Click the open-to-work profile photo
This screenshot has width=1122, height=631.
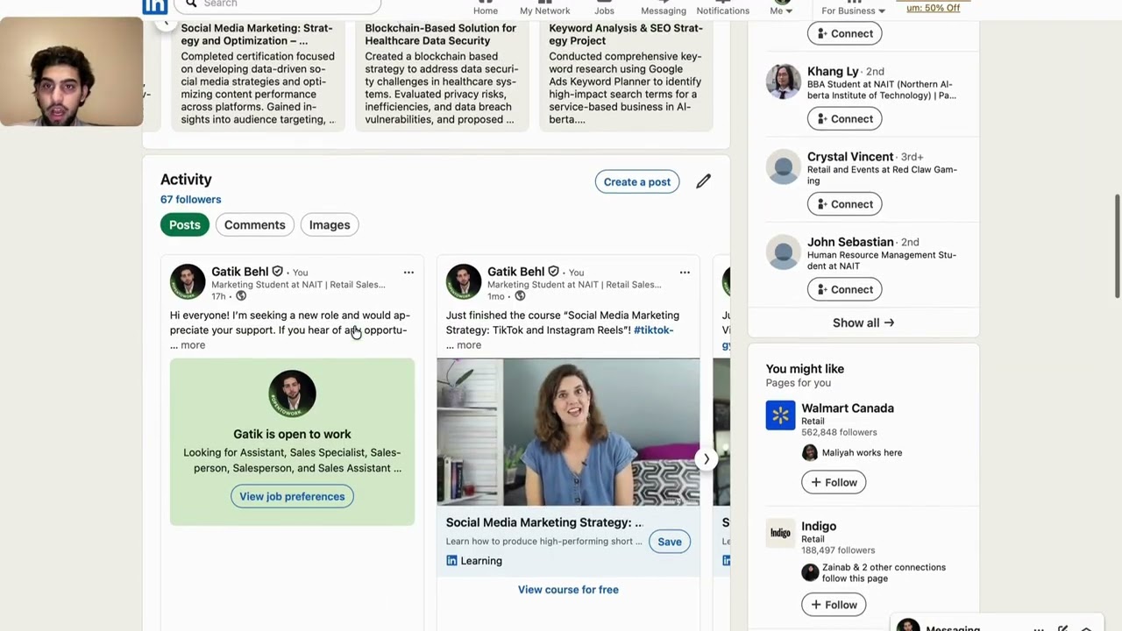292,394
